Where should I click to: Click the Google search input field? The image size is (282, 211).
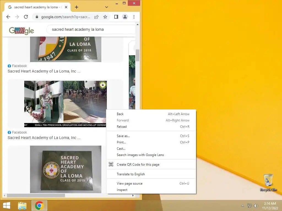91,29
